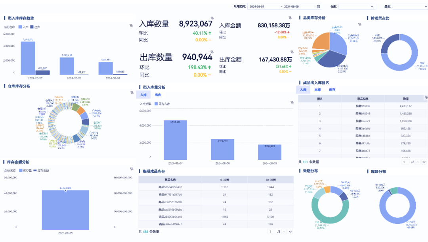The image size is (428, 242).
Task: Select 入库 tab in 出入库量分析
Action: pos(143,95)
